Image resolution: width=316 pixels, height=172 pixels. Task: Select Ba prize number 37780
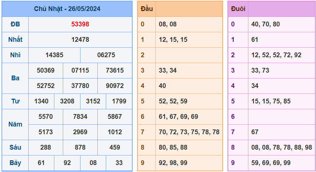click(80, 86)
